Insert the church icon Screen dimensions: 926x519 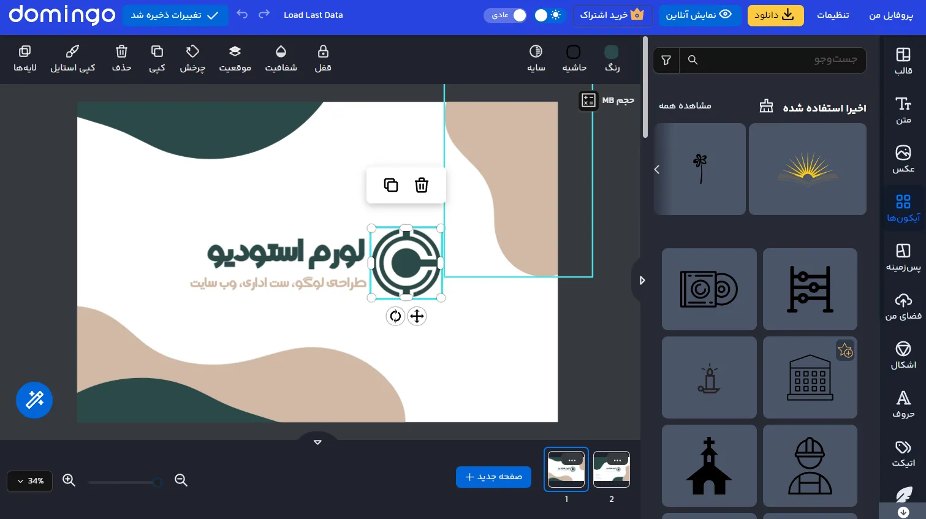(709, 465)
